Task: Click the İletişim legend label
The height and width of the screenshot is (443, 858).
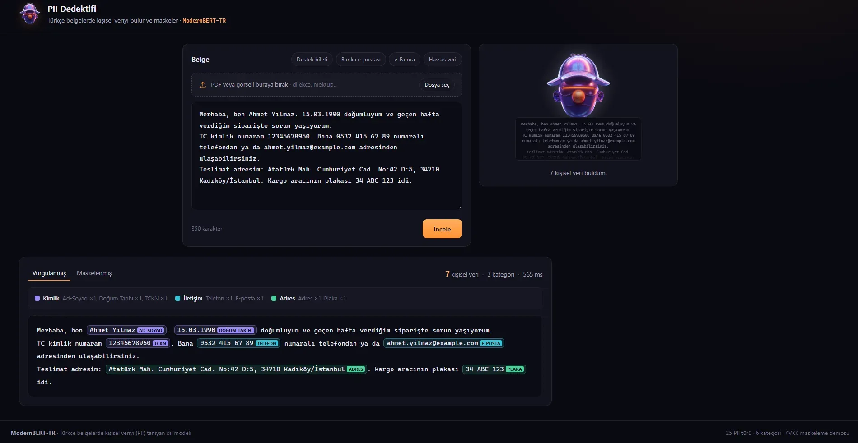Action: 193,299
